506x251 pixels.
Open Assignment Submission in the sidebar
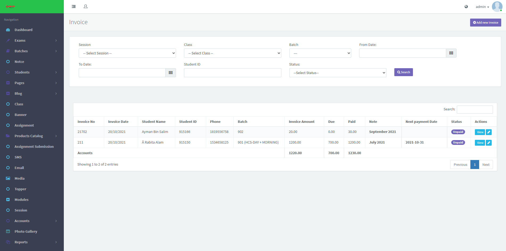point(34,146)
